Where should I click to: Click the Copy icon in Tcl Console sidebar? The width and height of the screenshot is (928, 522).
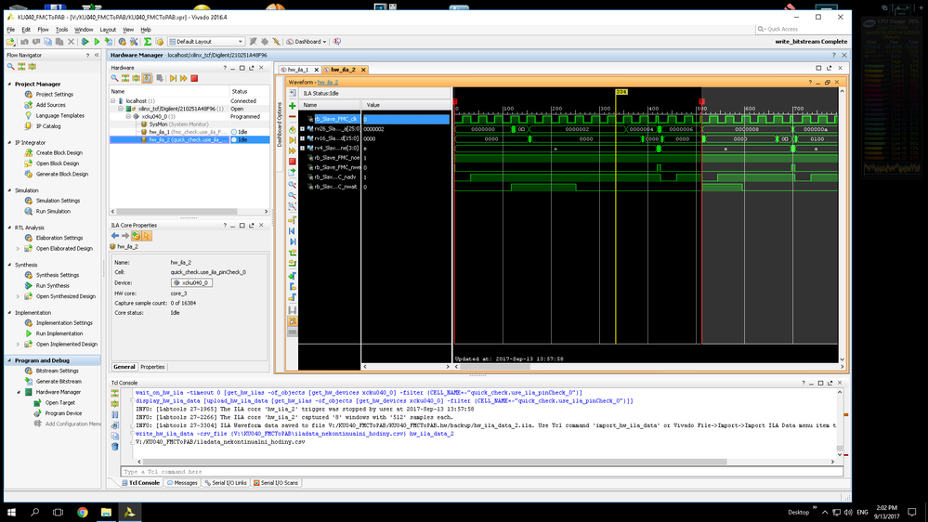tap(115, 437)
